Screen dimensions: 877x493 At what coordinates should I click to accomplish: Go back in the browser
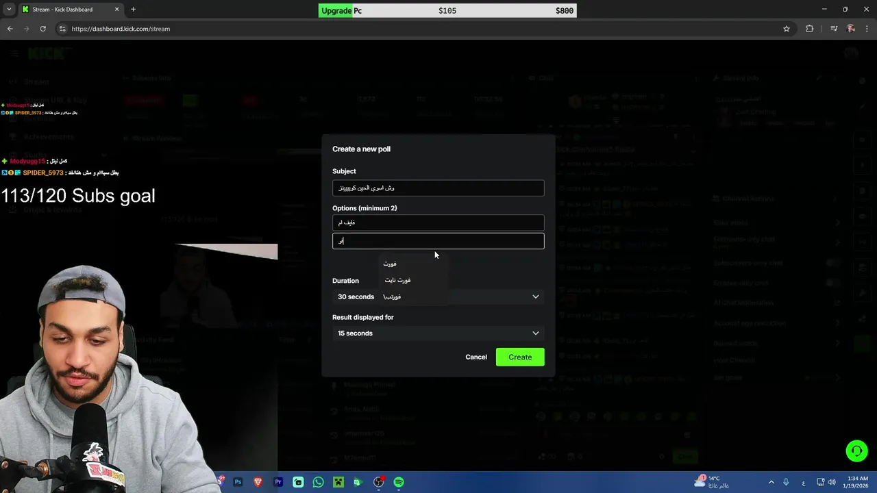click(10, 29)
